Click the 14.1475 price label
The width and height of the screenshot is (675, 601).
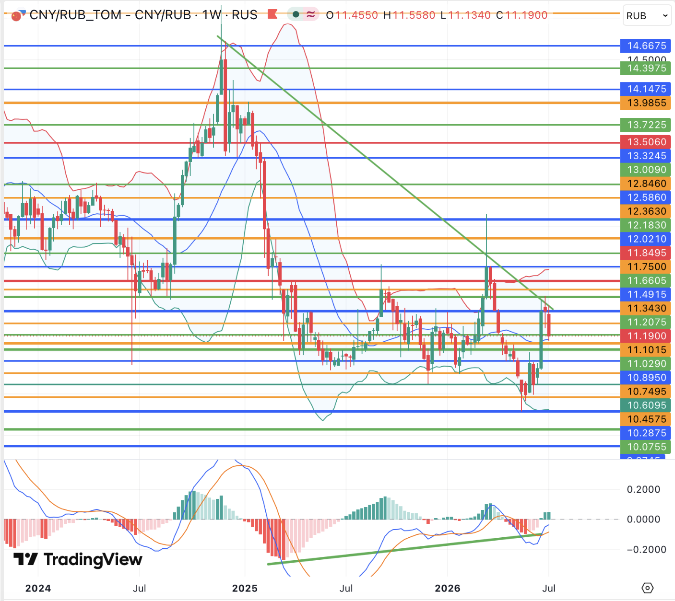(x=646, y=89)
